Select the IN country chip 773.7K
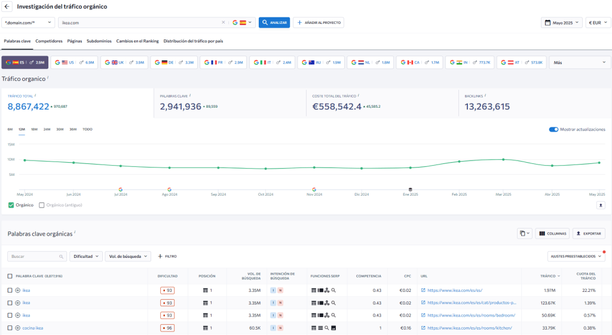Screen dimensions: 612x335 pos(470,62)
